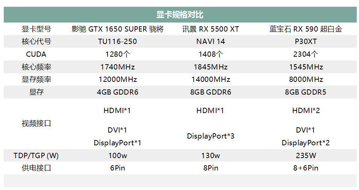This screenshot has width=359, height=190.
Task: Click the 蓝宝石 RX 590 超白金 cell
Action: click(x=306, y=29)
